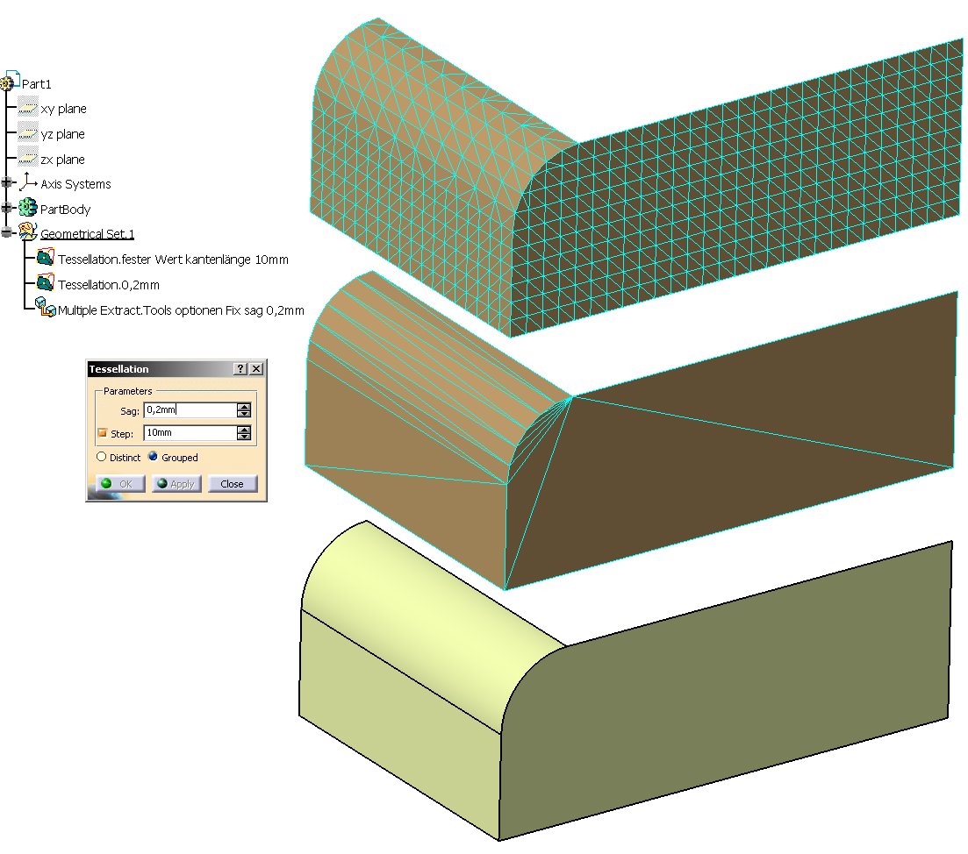Click the Multiple Extract feature icon
968x854 pixels.
click(x=46, y=307)
